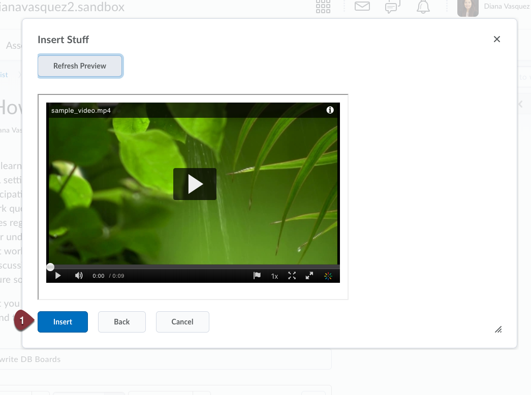Go Back to the previous step
The height and width of the screenshot is (395, 531).
pyautogui.click(x=121, y=322)
